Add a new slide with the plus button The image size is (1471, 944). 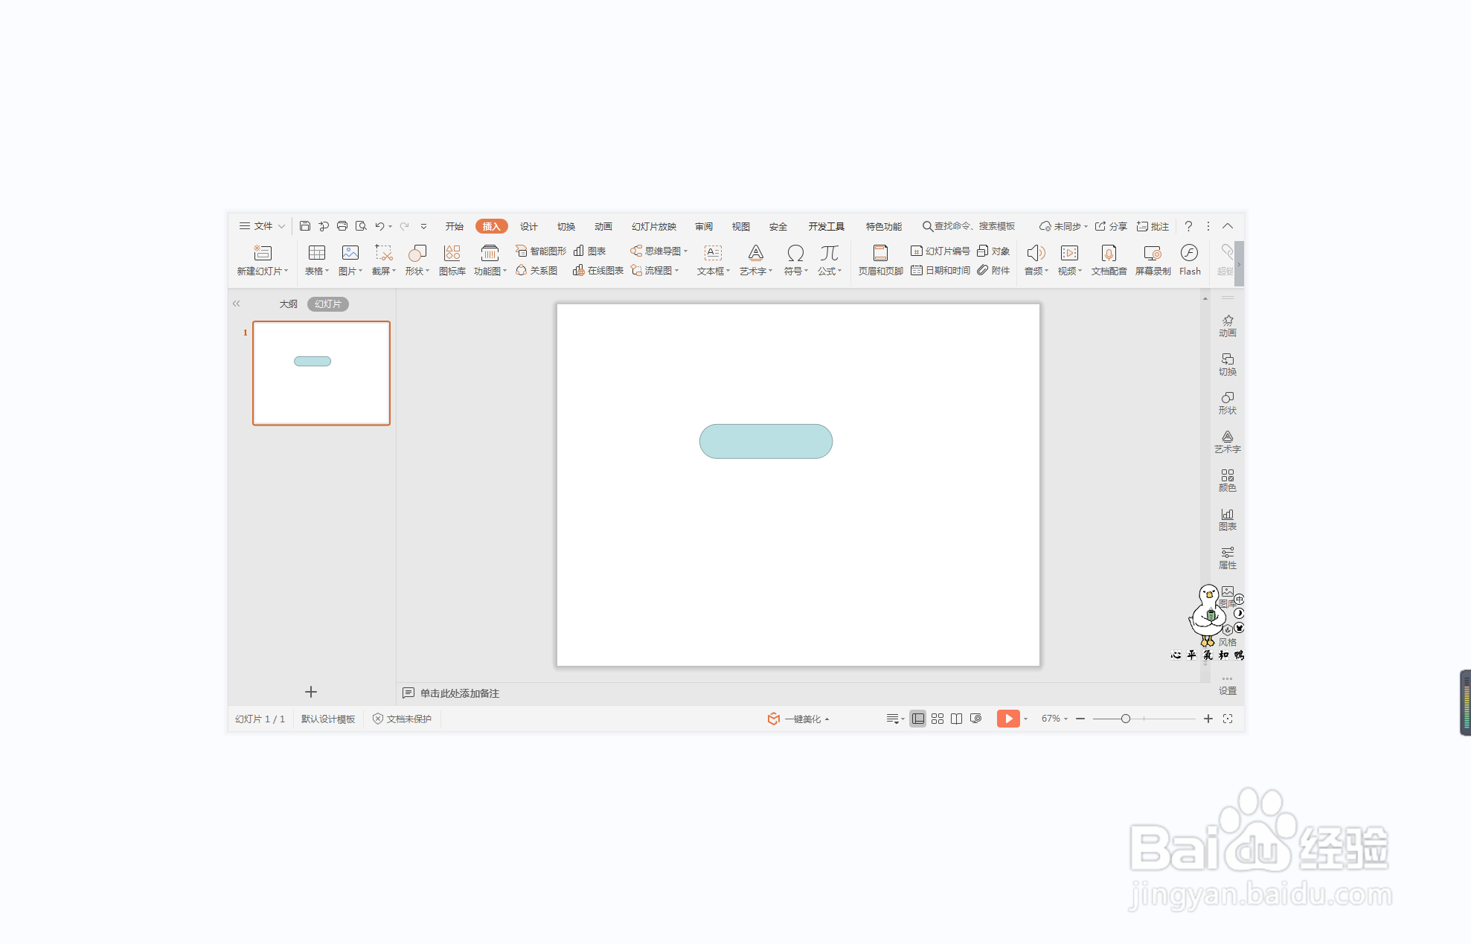pos(311,692)
